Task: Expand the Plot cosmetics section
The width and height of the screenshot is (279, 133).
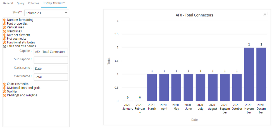Action: pos(4,39)
